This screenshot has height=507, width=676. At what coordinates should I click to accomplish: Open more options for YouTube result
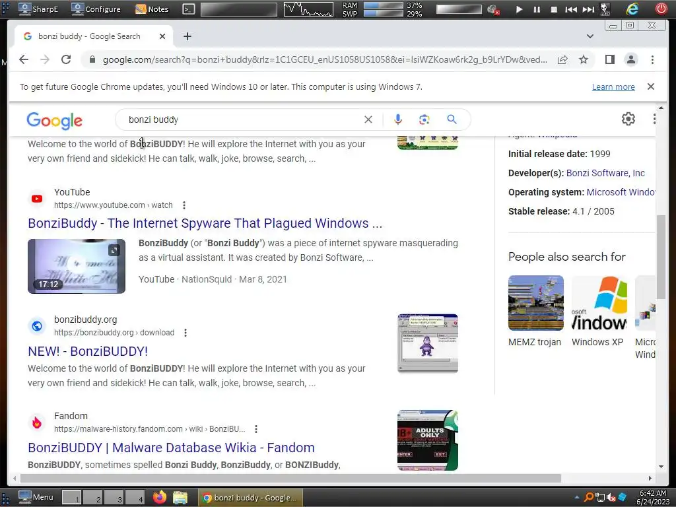pos(184,205)
